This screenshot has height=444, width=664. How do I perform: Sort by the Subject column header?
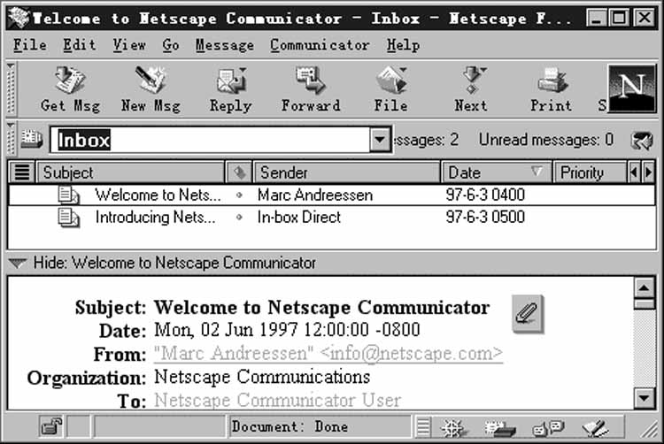click(x=131, y=172)
